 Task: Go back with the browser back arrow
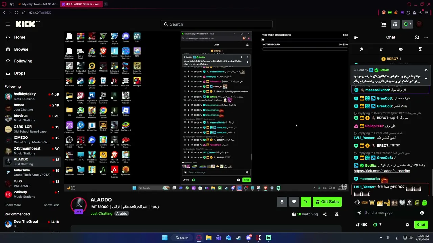tap(4, 12)
